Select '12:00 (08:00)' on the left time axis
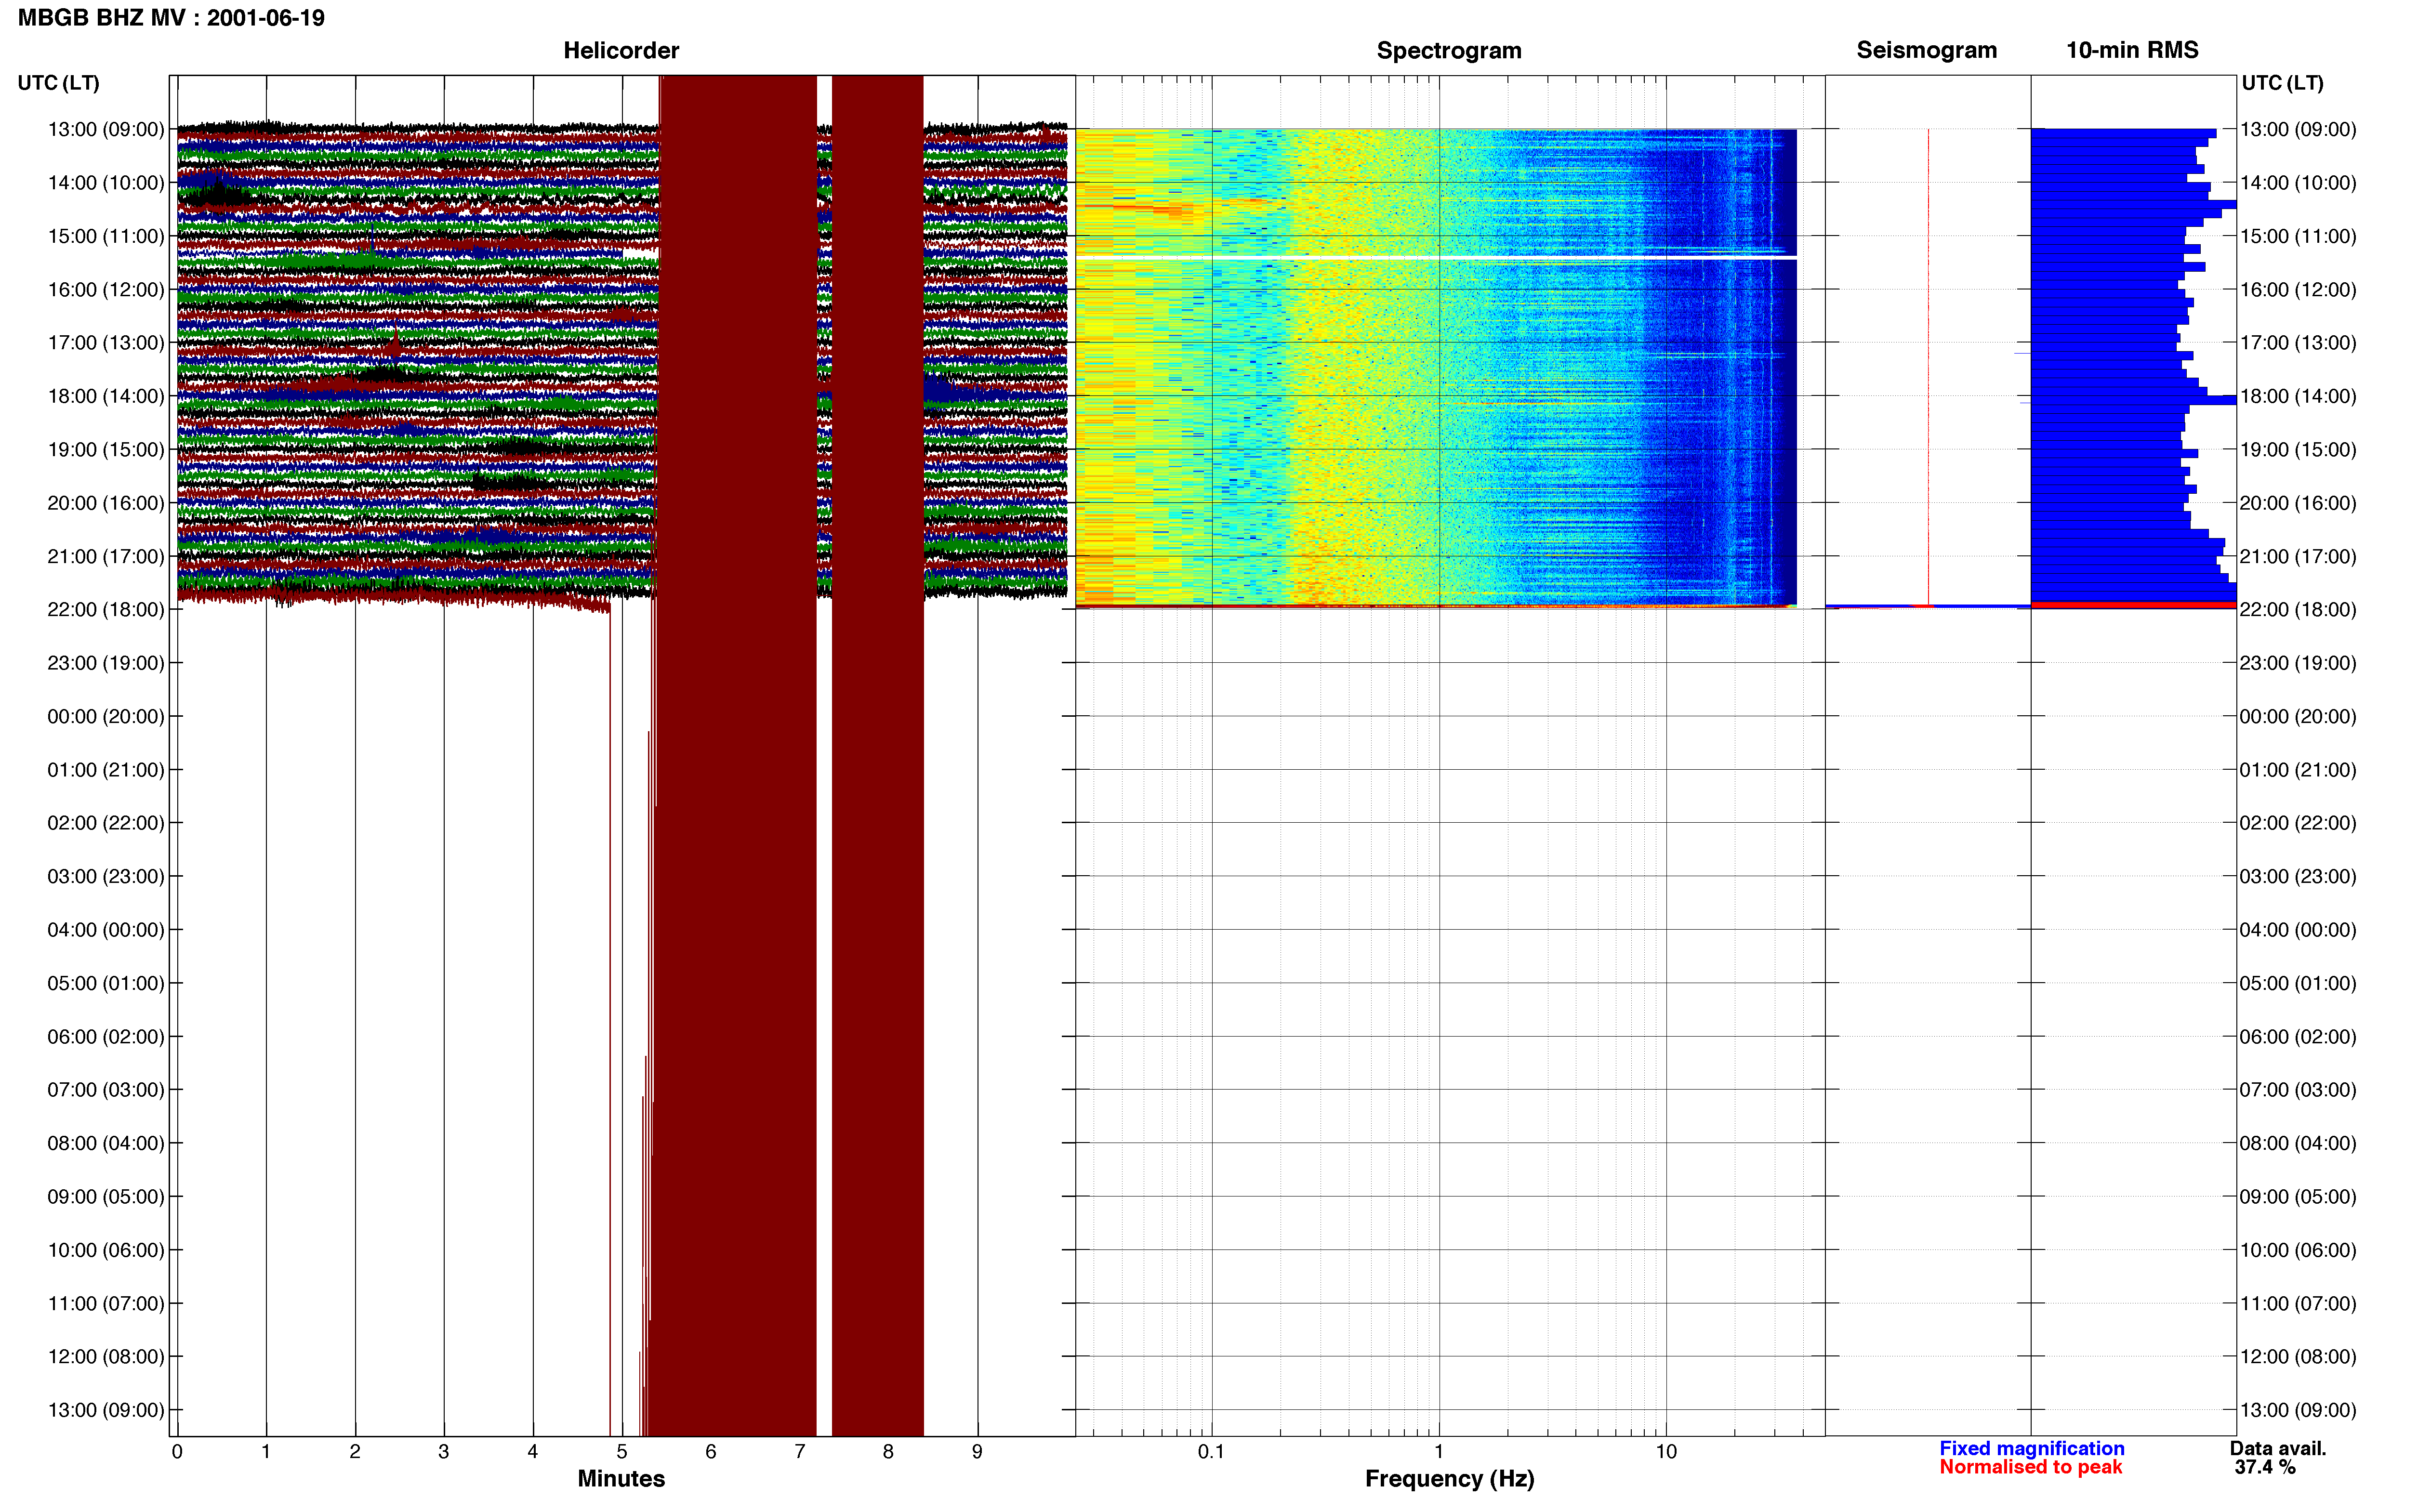The width and height of the screenshot is (2418, 1512). tap(106, 1357)
